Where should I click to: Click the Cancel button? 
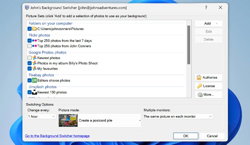tap(212, 136)
